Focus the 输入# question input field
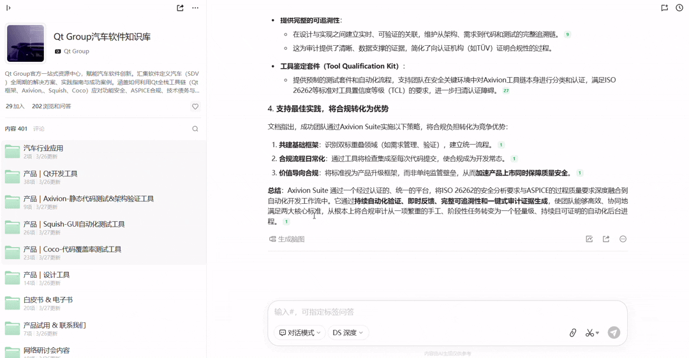Viewport: 689px width, 358px height. point(447,312)
